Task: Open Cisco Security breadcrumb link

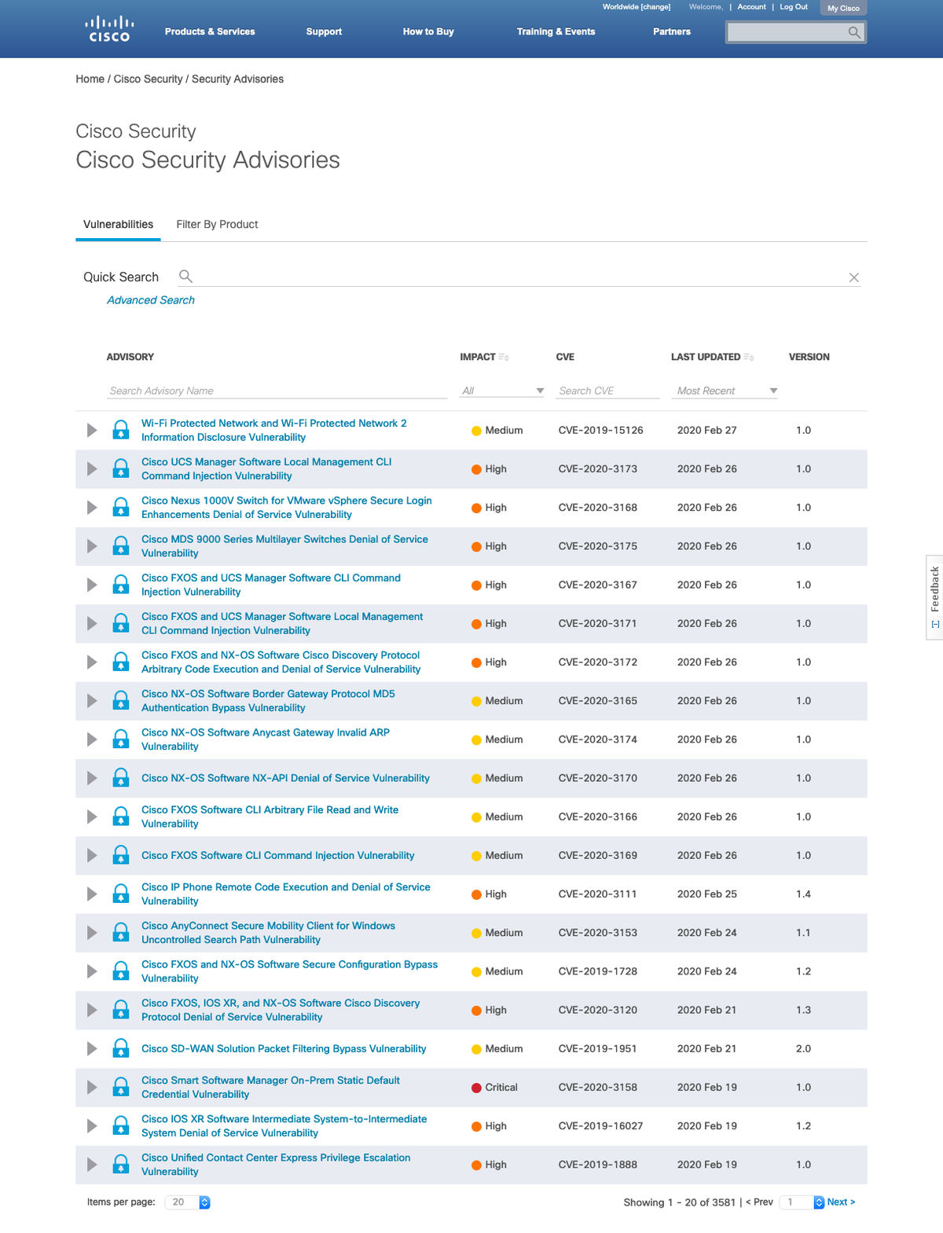Action: click(x=148, y=79)
